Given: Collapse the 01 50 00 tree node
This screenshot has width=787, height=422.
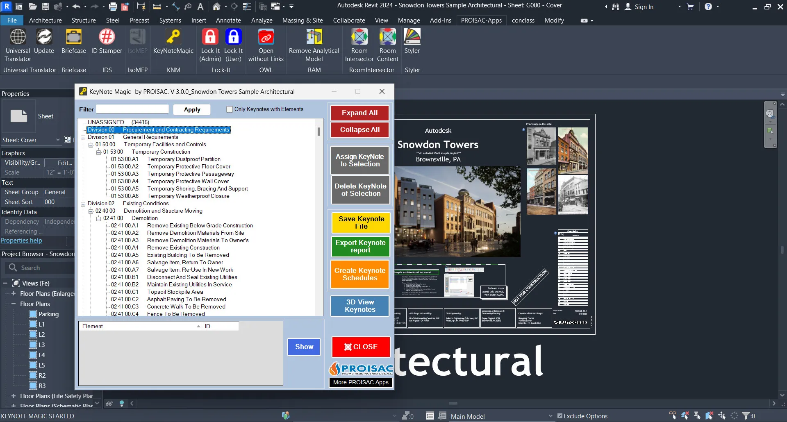Looking at the screenshot, I should [91, 145].
